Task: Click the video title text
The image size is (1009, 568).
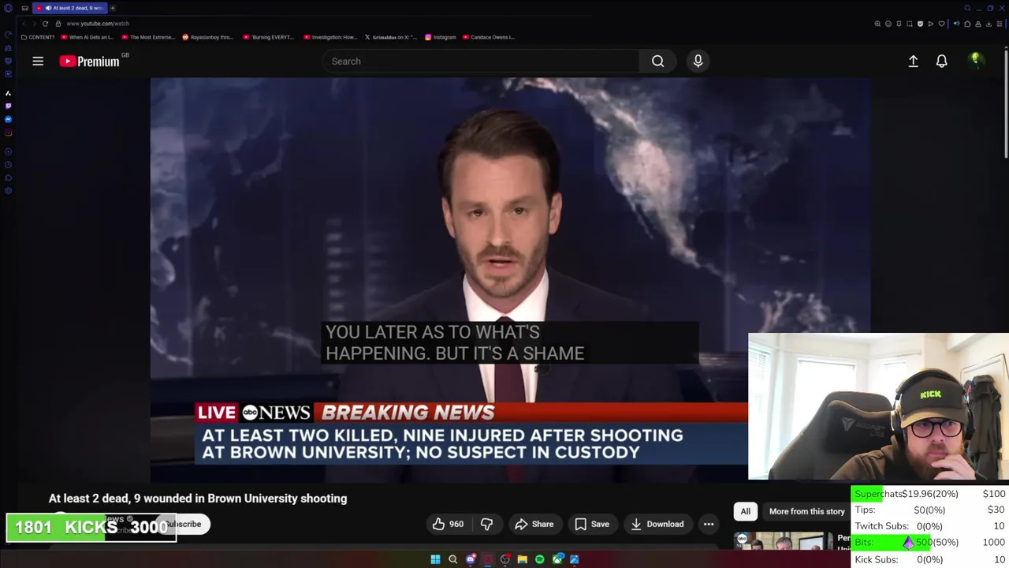Action: (198, 499)
